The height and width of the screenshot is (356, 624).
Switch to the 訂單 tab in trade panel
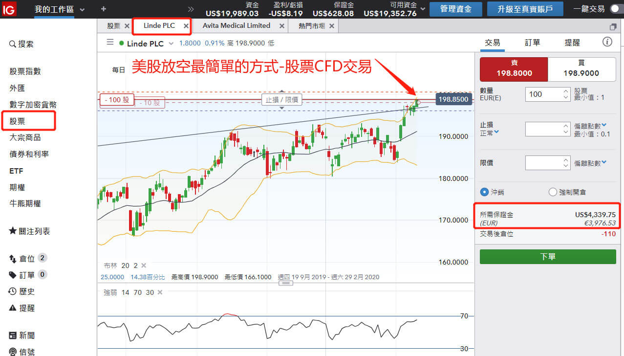532,43
